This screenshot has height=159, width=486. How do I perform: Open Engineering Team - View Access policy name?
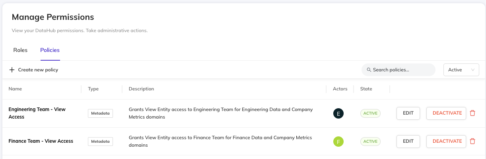click(37, 113)
